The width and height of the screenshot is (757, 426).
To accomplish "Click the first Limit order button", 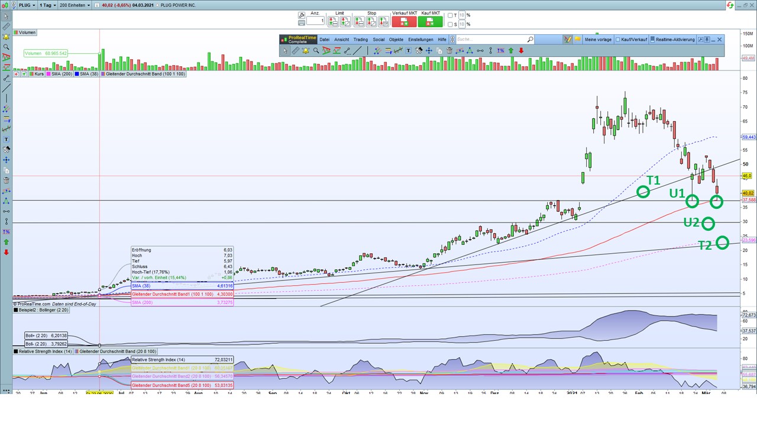I will click(333, 21).
